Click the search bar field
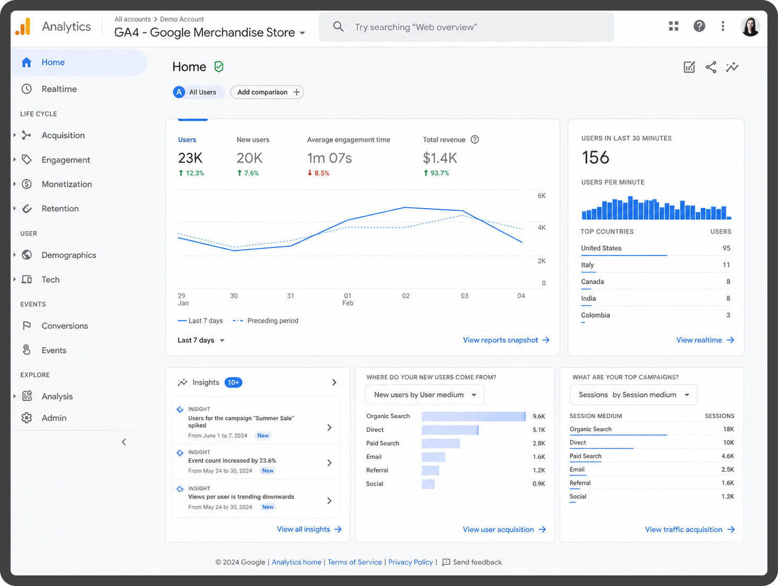Screen dimensions: 778x586 [x=466, y=27]
